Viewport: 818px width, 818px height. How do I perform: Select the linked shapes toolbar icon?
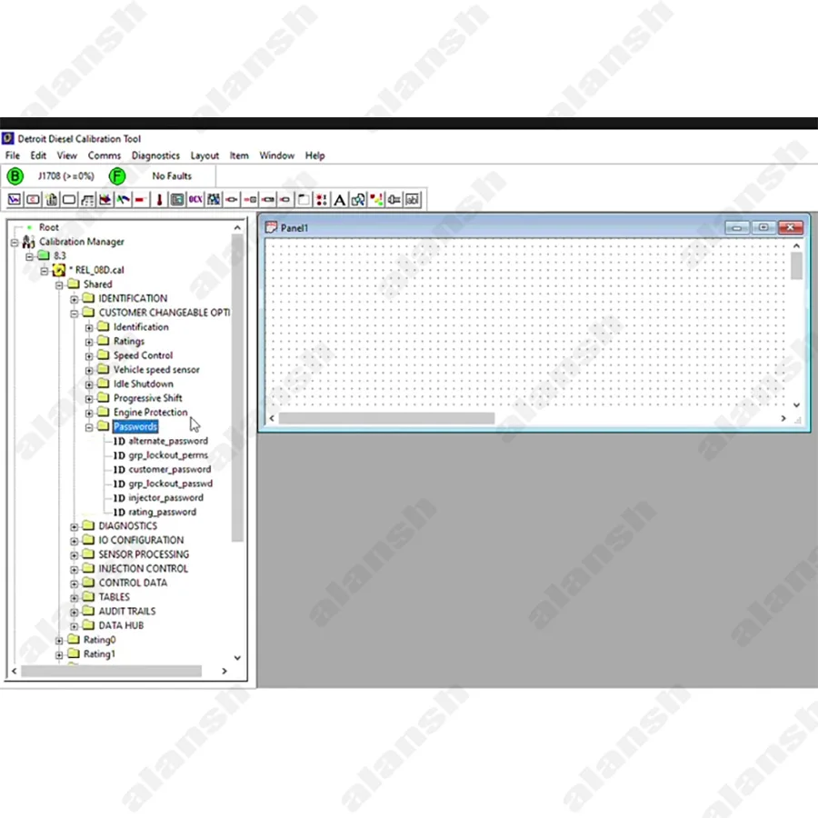tap(358, 200)
